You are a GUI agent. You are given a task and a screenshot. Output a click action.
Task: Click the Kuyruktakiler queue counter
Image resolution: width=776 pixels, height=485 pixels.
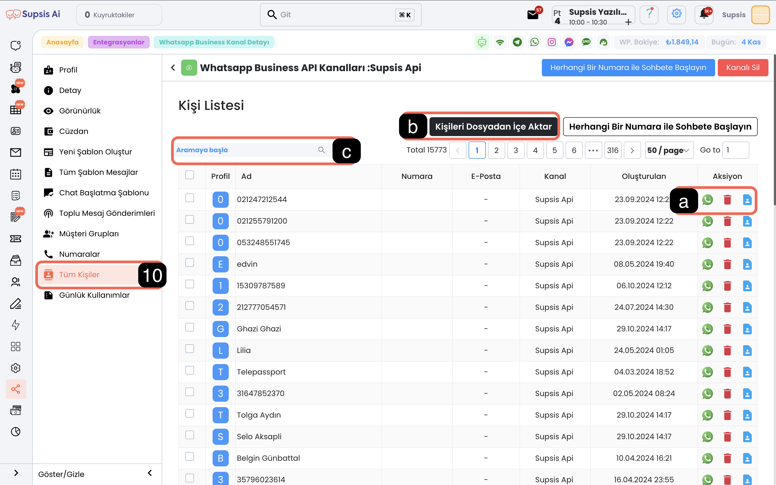point(119,15)
